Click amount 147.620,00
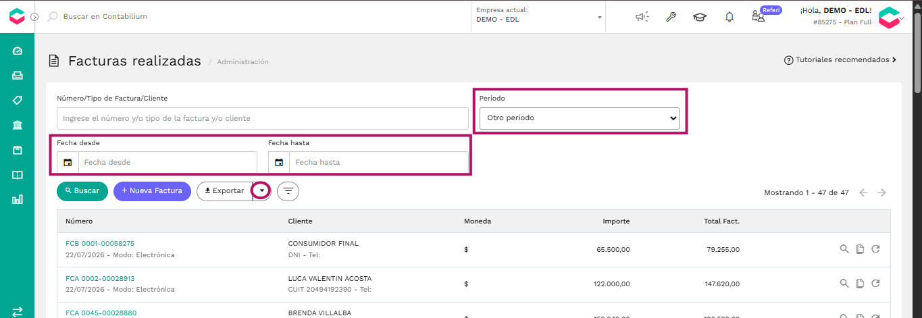 (x=722, y=284)
